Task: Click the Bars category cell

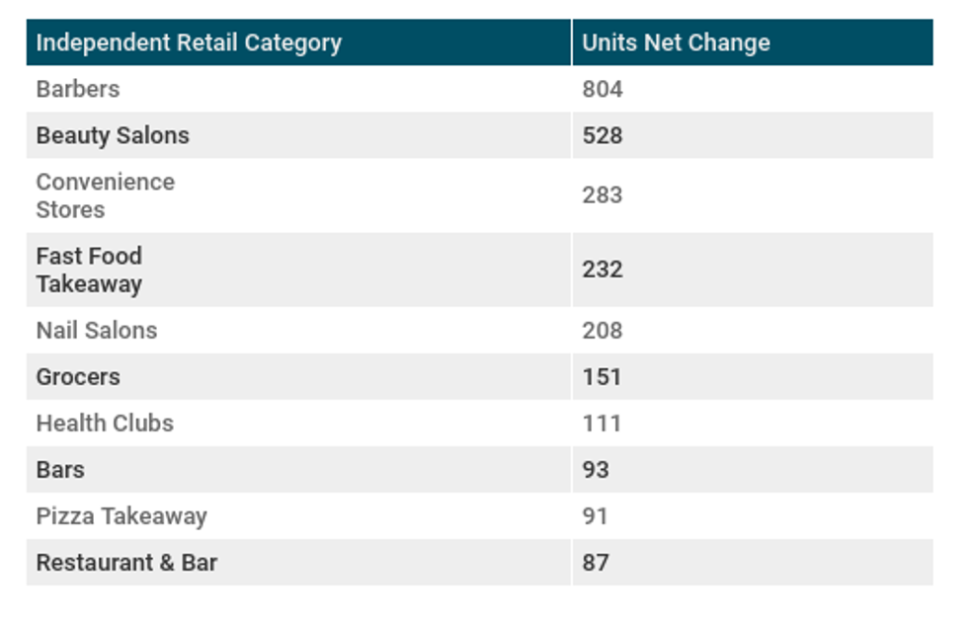Action: (60, 469)
